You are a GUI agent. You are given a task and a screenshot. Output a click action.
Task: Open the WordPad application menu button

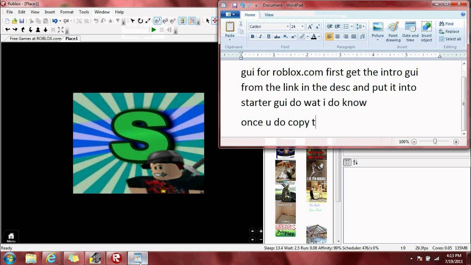tap(230, 15)
